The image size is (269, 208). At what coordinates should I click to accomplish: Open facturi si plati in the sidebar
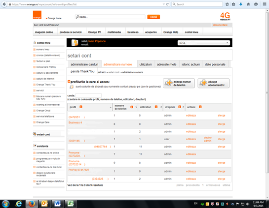[43, 61]
